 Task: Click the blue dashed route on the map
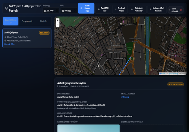(125, 65)
